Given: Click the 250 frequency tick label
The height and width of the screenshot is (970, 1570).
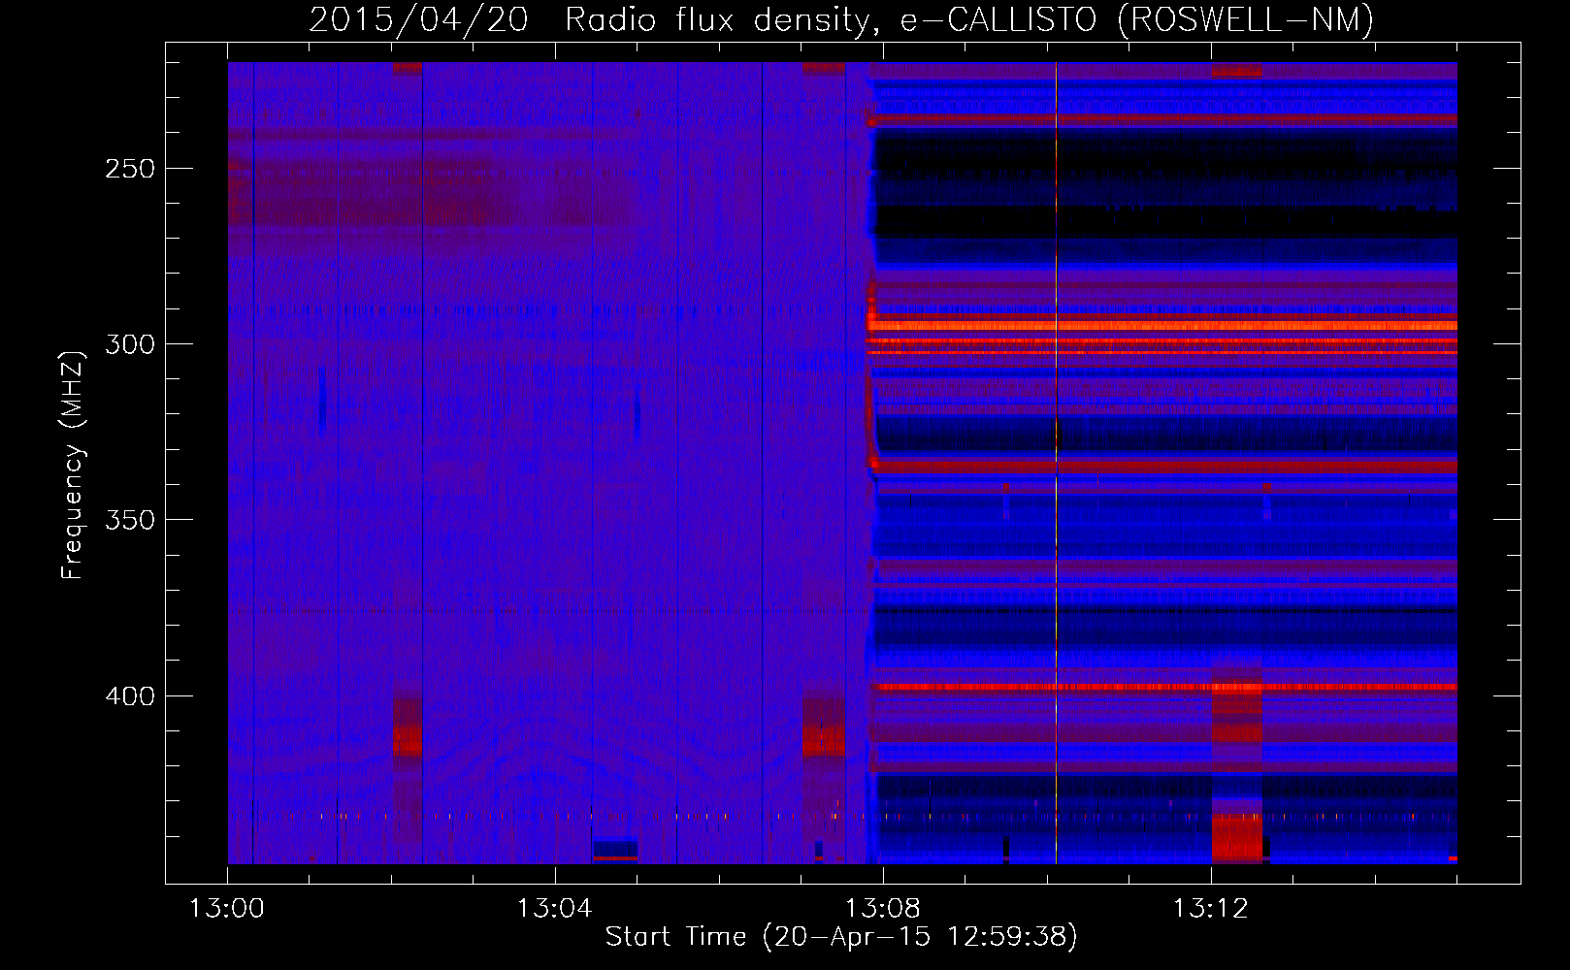Looking at the screenshot, I should pyautogui.click(x=130, y=169).
